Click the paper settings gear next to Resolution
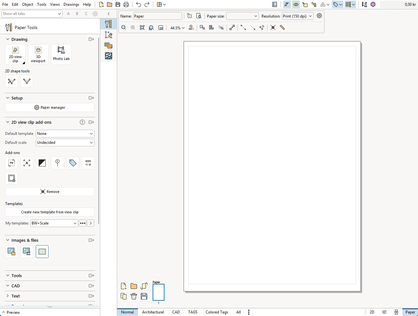Screen dimensions: 418x316 point(319,16)
